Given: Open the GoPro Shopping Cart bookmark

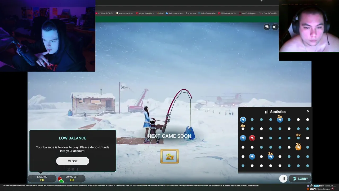Looking at the screenshot, I should pyautogui.click(x=207, y=13).
